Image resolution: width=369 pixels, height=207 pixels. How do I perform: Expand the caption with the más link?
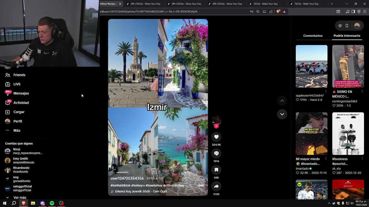pyautogui.click(x=201, y=185)
